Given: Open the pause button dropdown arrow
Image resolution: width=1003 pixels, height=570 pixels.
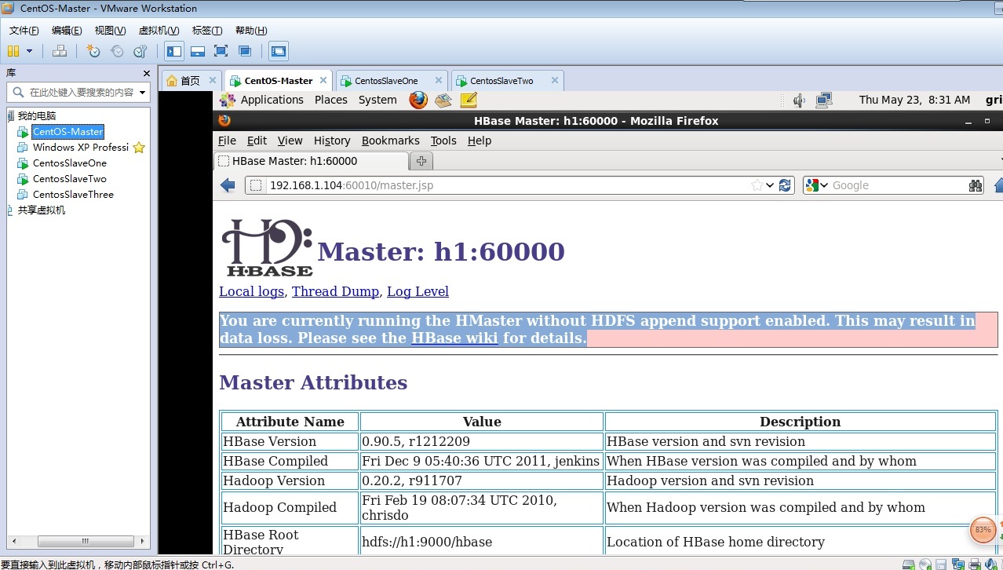Looking at the screenshot, I should pyautogui.click(x=29, y=51).
